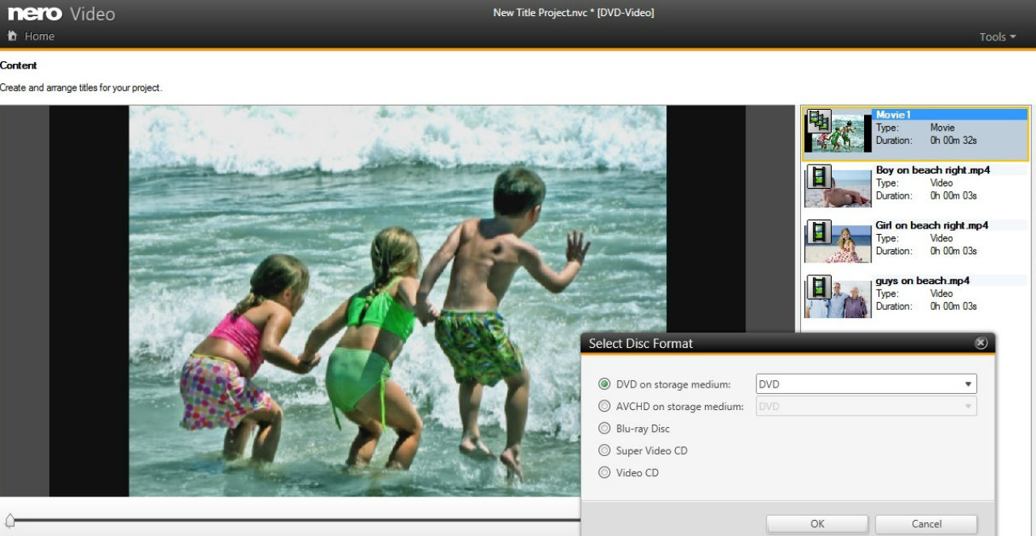Select DVD on storage medium option
The image size is (1036, 536).
[x=605, y=384]
